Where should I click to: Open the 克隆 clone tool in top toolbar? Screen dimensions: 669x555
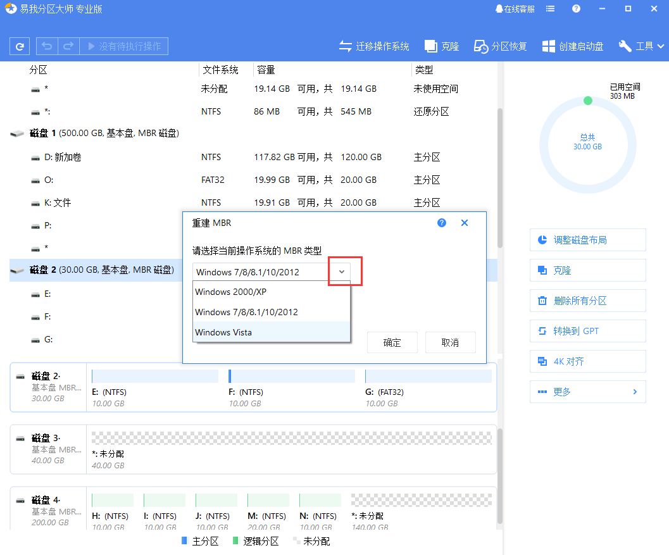441,46
